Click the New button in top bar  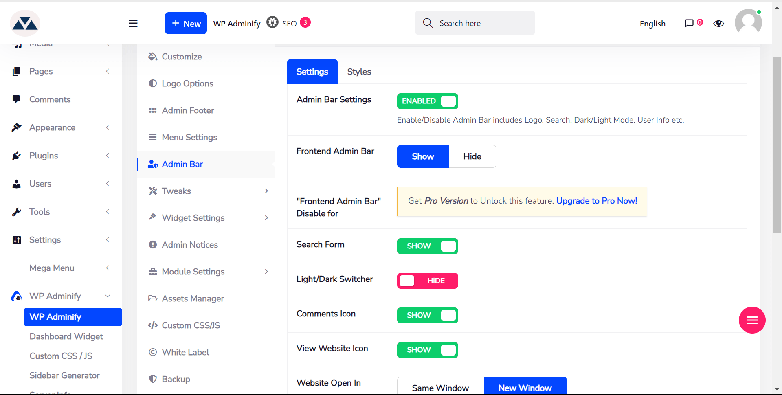[x=186, y=23]
